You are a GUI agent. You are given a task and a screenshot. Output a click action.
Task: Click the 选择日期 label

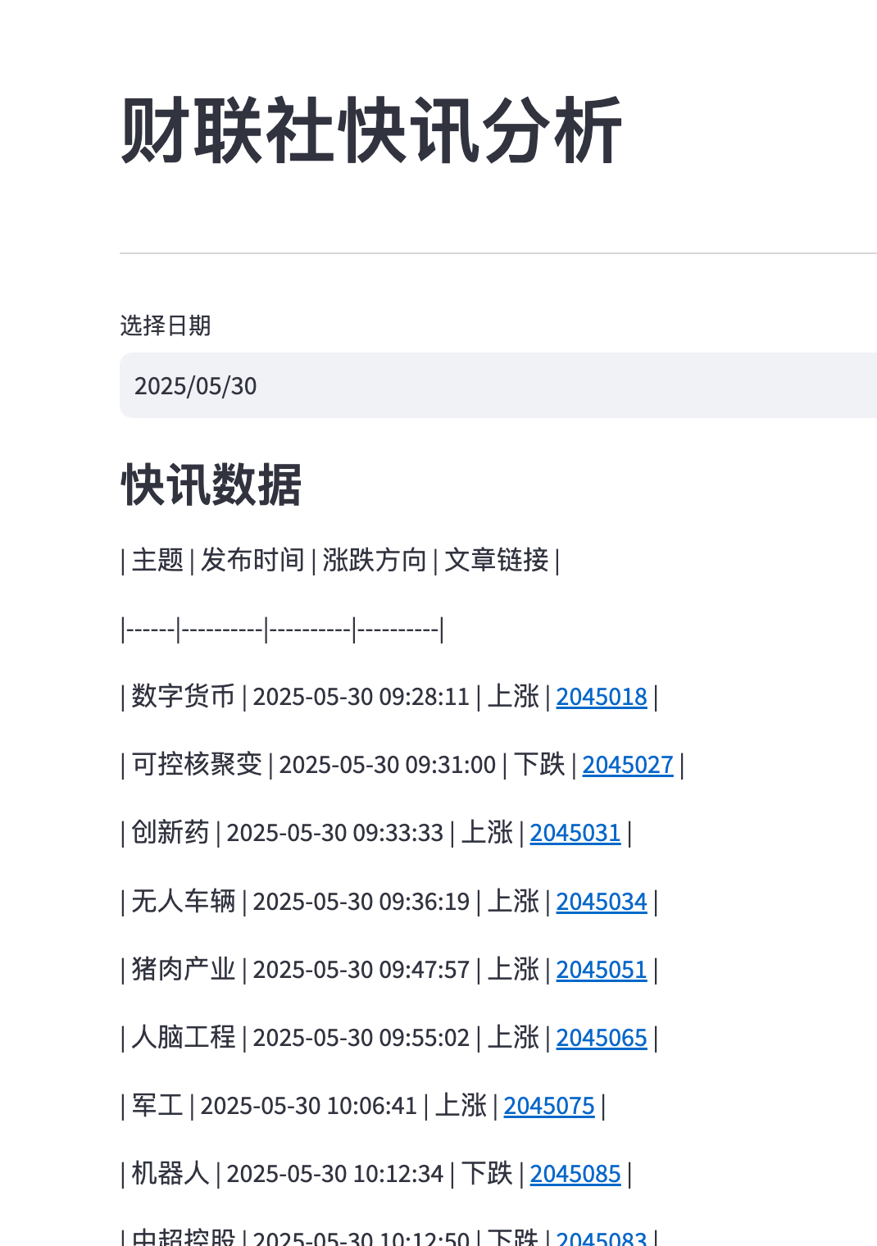pos(166,325)
